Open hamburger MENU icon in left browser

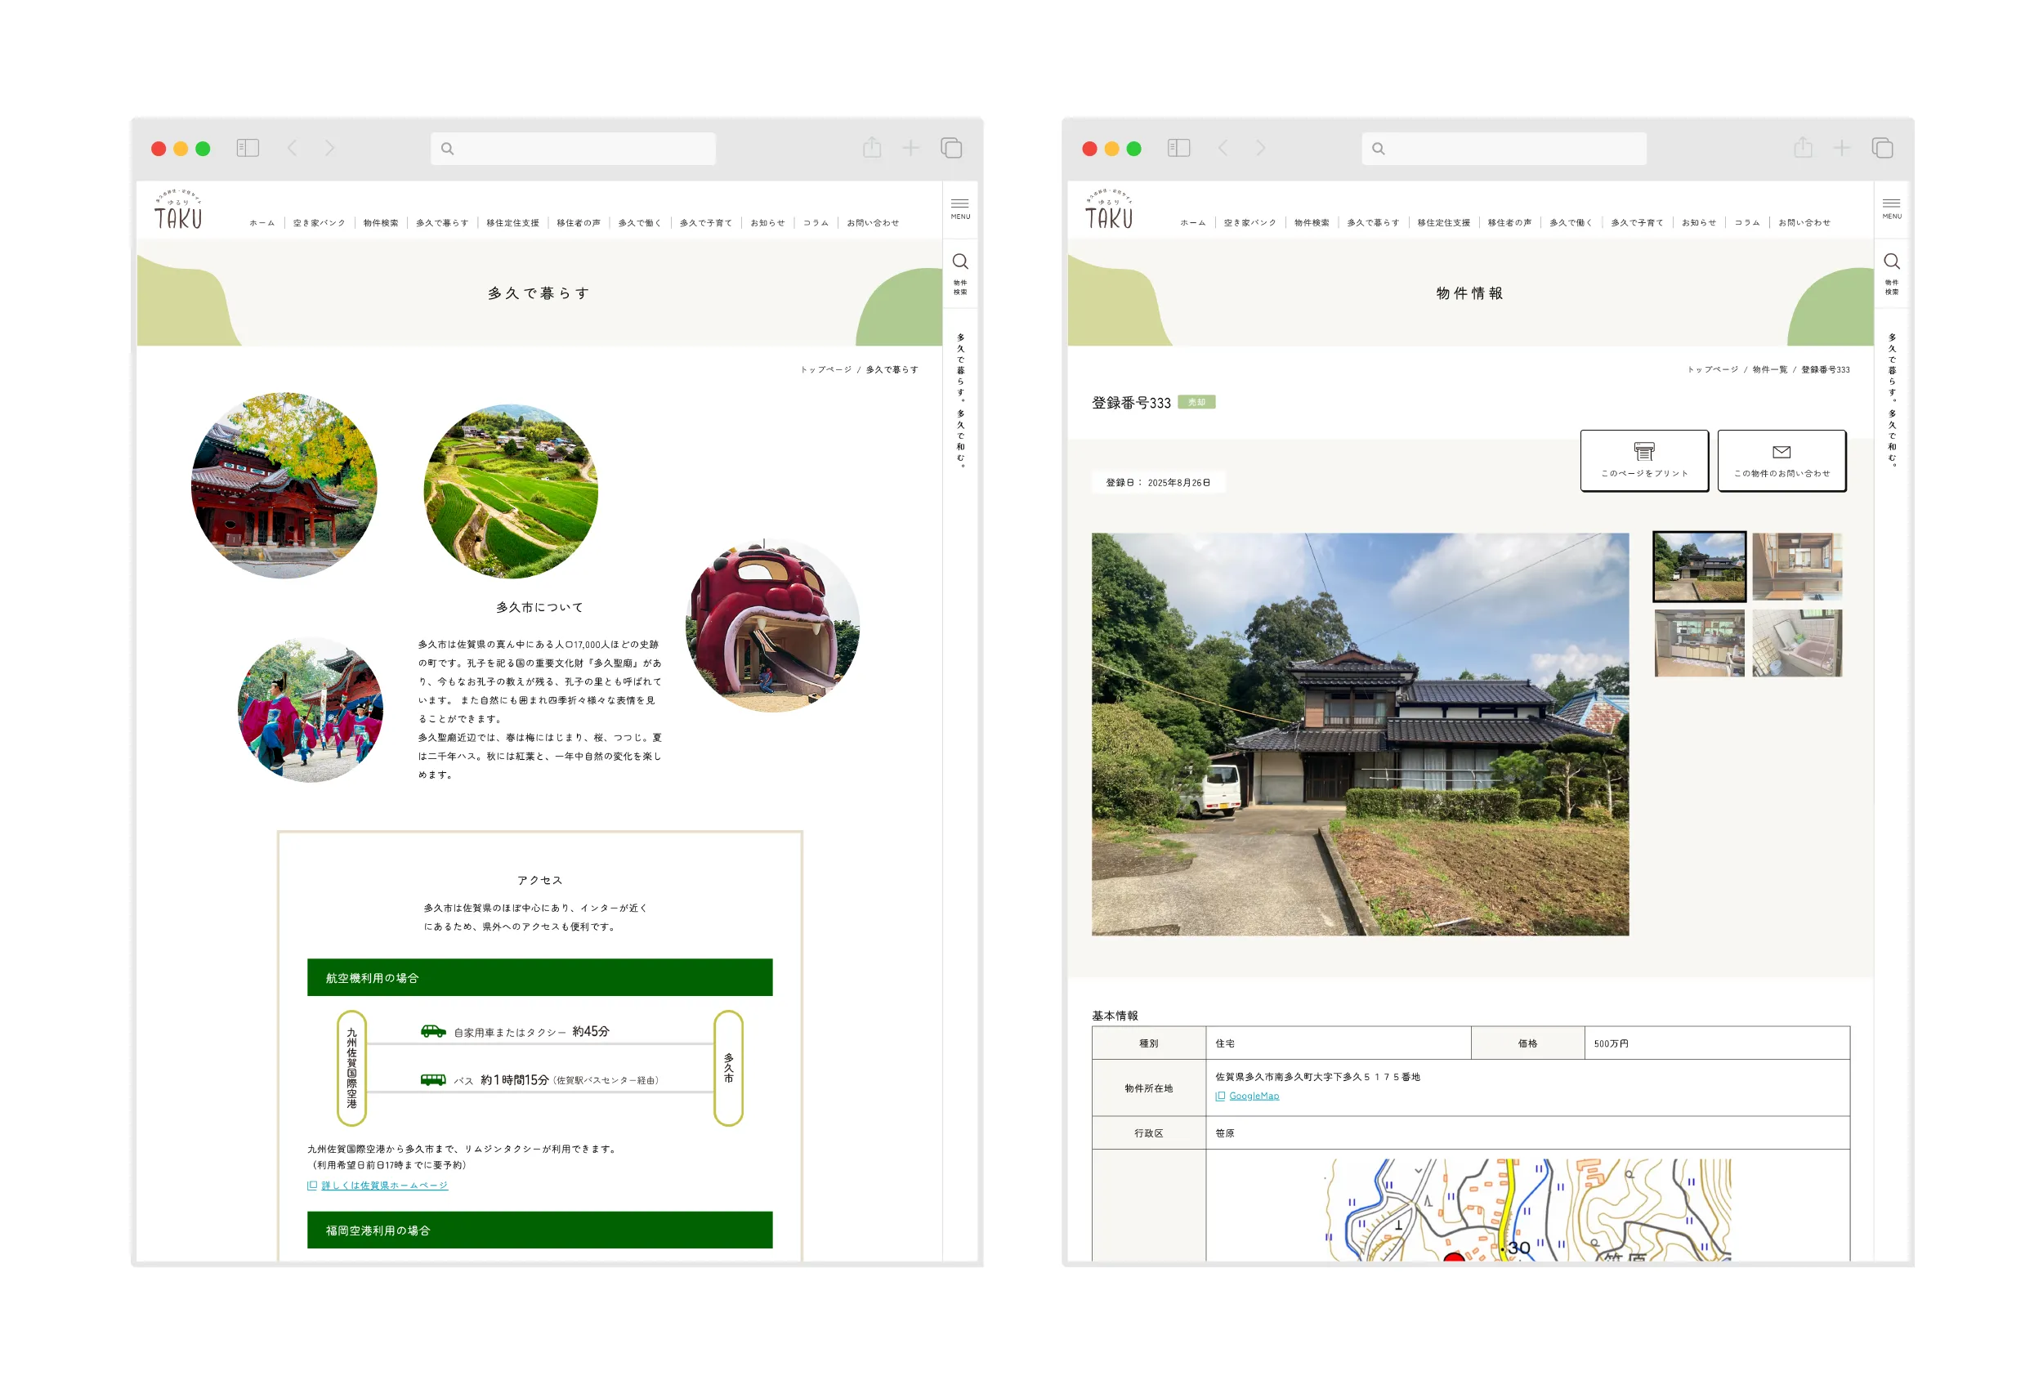[x=960, y=208]
